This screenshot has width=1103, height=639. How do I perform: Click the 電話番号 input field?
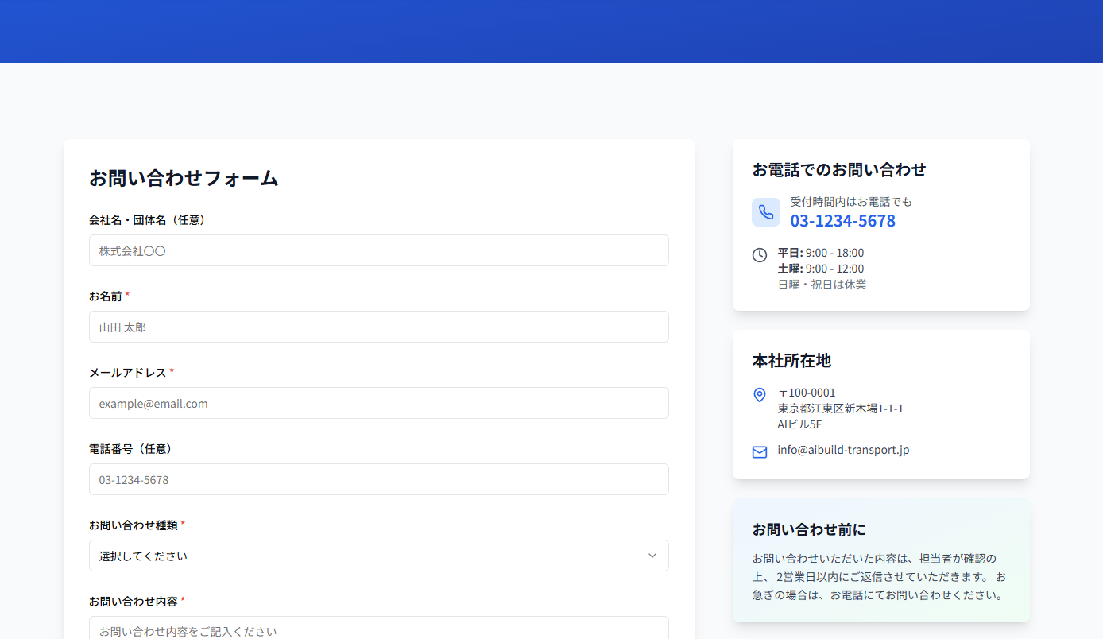tap(379, 479)
